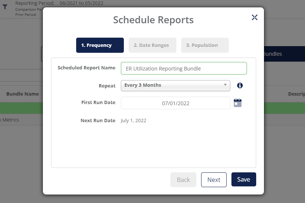This screenshot has height=203, width=305.
Task: Save the scheduled report
Action: (x=244, y=179)
